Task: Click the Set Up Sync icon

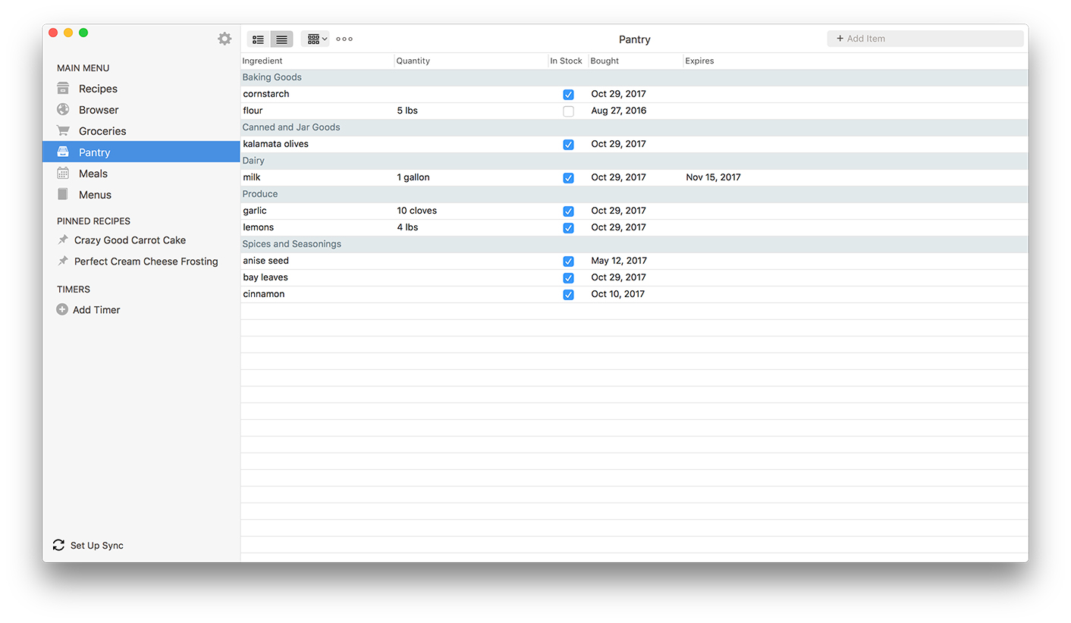Action: [58, 545]
